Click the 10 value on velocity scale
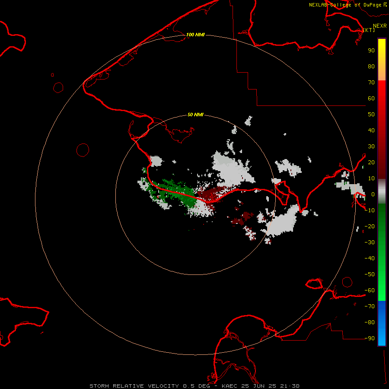Screen dimensions: 389x389 (371, 179)
